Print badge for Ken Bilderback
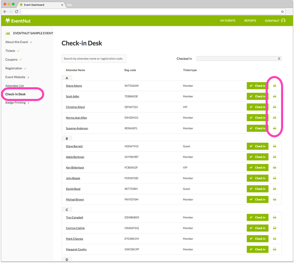Image resolution: width=294 pixels, height=263 pixels. pos(274,167)
